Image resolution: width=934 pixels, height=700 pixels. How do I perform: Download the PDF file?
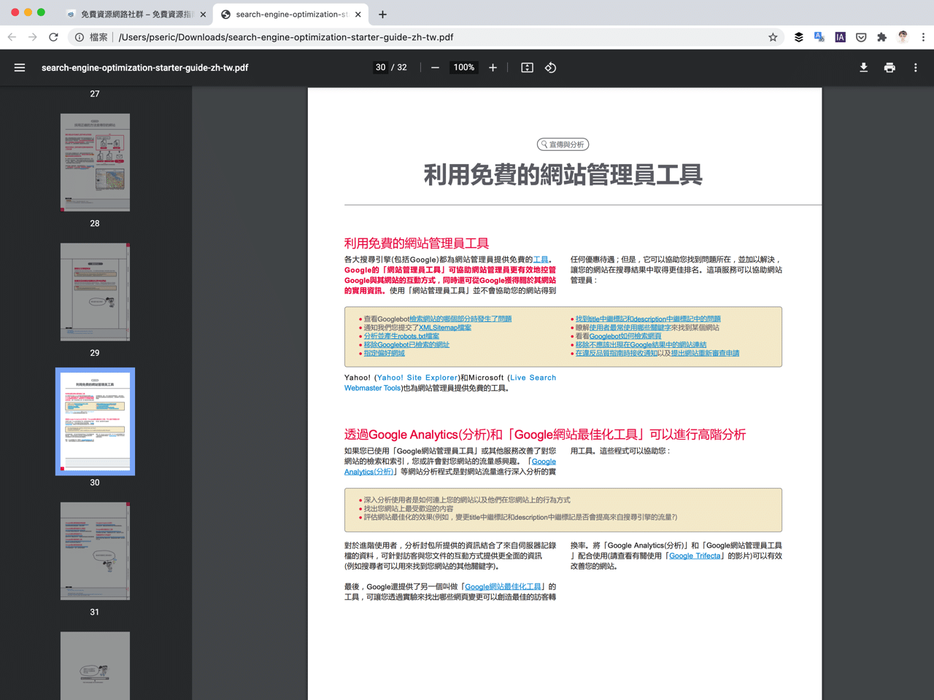click(x=863, y=68)
